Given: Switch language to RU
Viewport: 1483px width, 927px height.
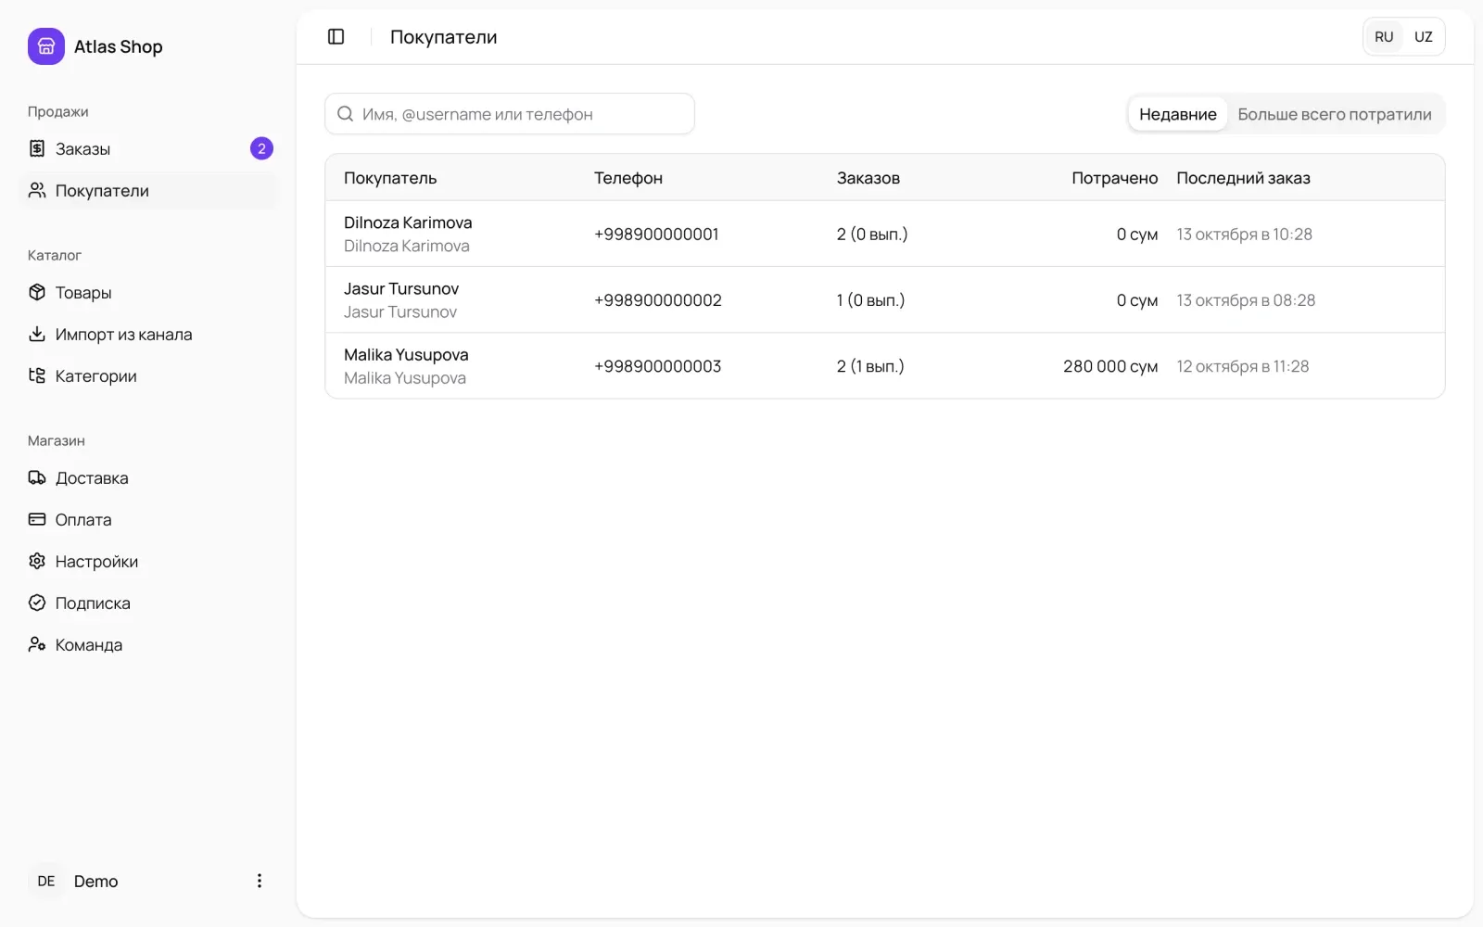Looking at the screenshot, I should pos(1384,37).
